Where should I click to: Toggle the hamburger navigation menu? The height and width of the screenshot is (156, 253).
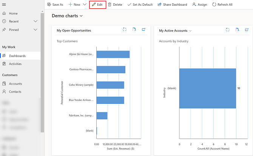[4, 5]
